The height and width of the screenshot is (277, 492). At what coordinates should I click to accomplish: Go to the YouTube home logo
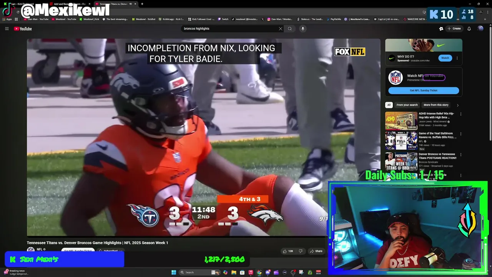pos(23,28)
